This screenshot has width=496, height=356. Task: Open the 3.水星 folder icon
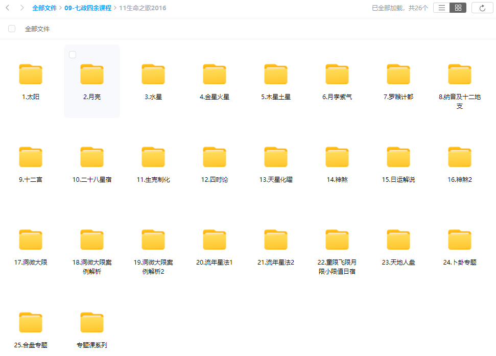[x=153, y=74]
